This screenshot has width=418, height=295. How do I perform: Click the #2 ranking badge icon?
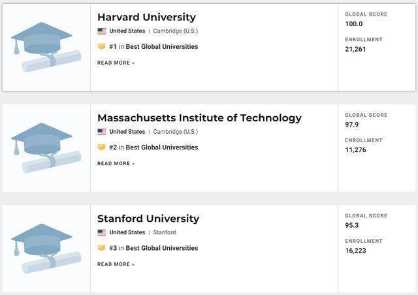101,147
